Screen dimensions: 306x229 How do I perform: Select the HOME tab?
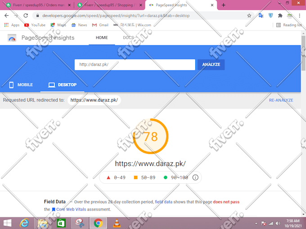click(x=102, y=38)
